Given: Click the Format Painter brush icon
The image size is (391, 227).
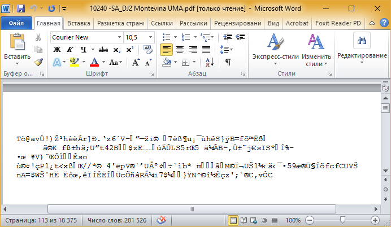Looking at the screenshot, I should [x=38, y=62].
